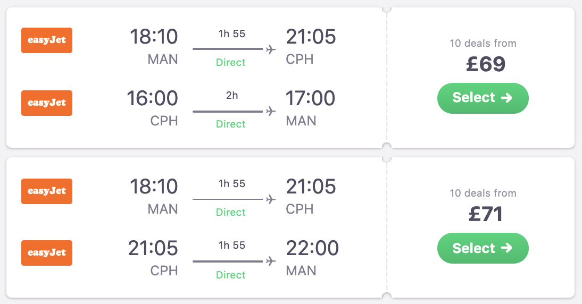Click the 2h flight duration label
Screen dimensions: 582x304
[x=231, y=96]
